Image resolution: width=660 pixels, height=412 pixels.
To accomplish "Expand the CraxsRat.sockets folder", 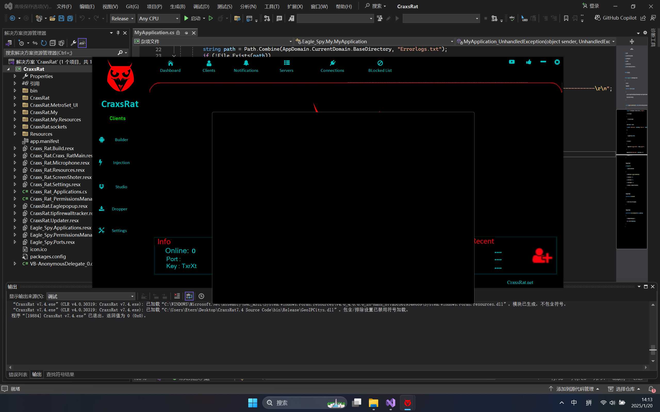I will pos(15,126).
